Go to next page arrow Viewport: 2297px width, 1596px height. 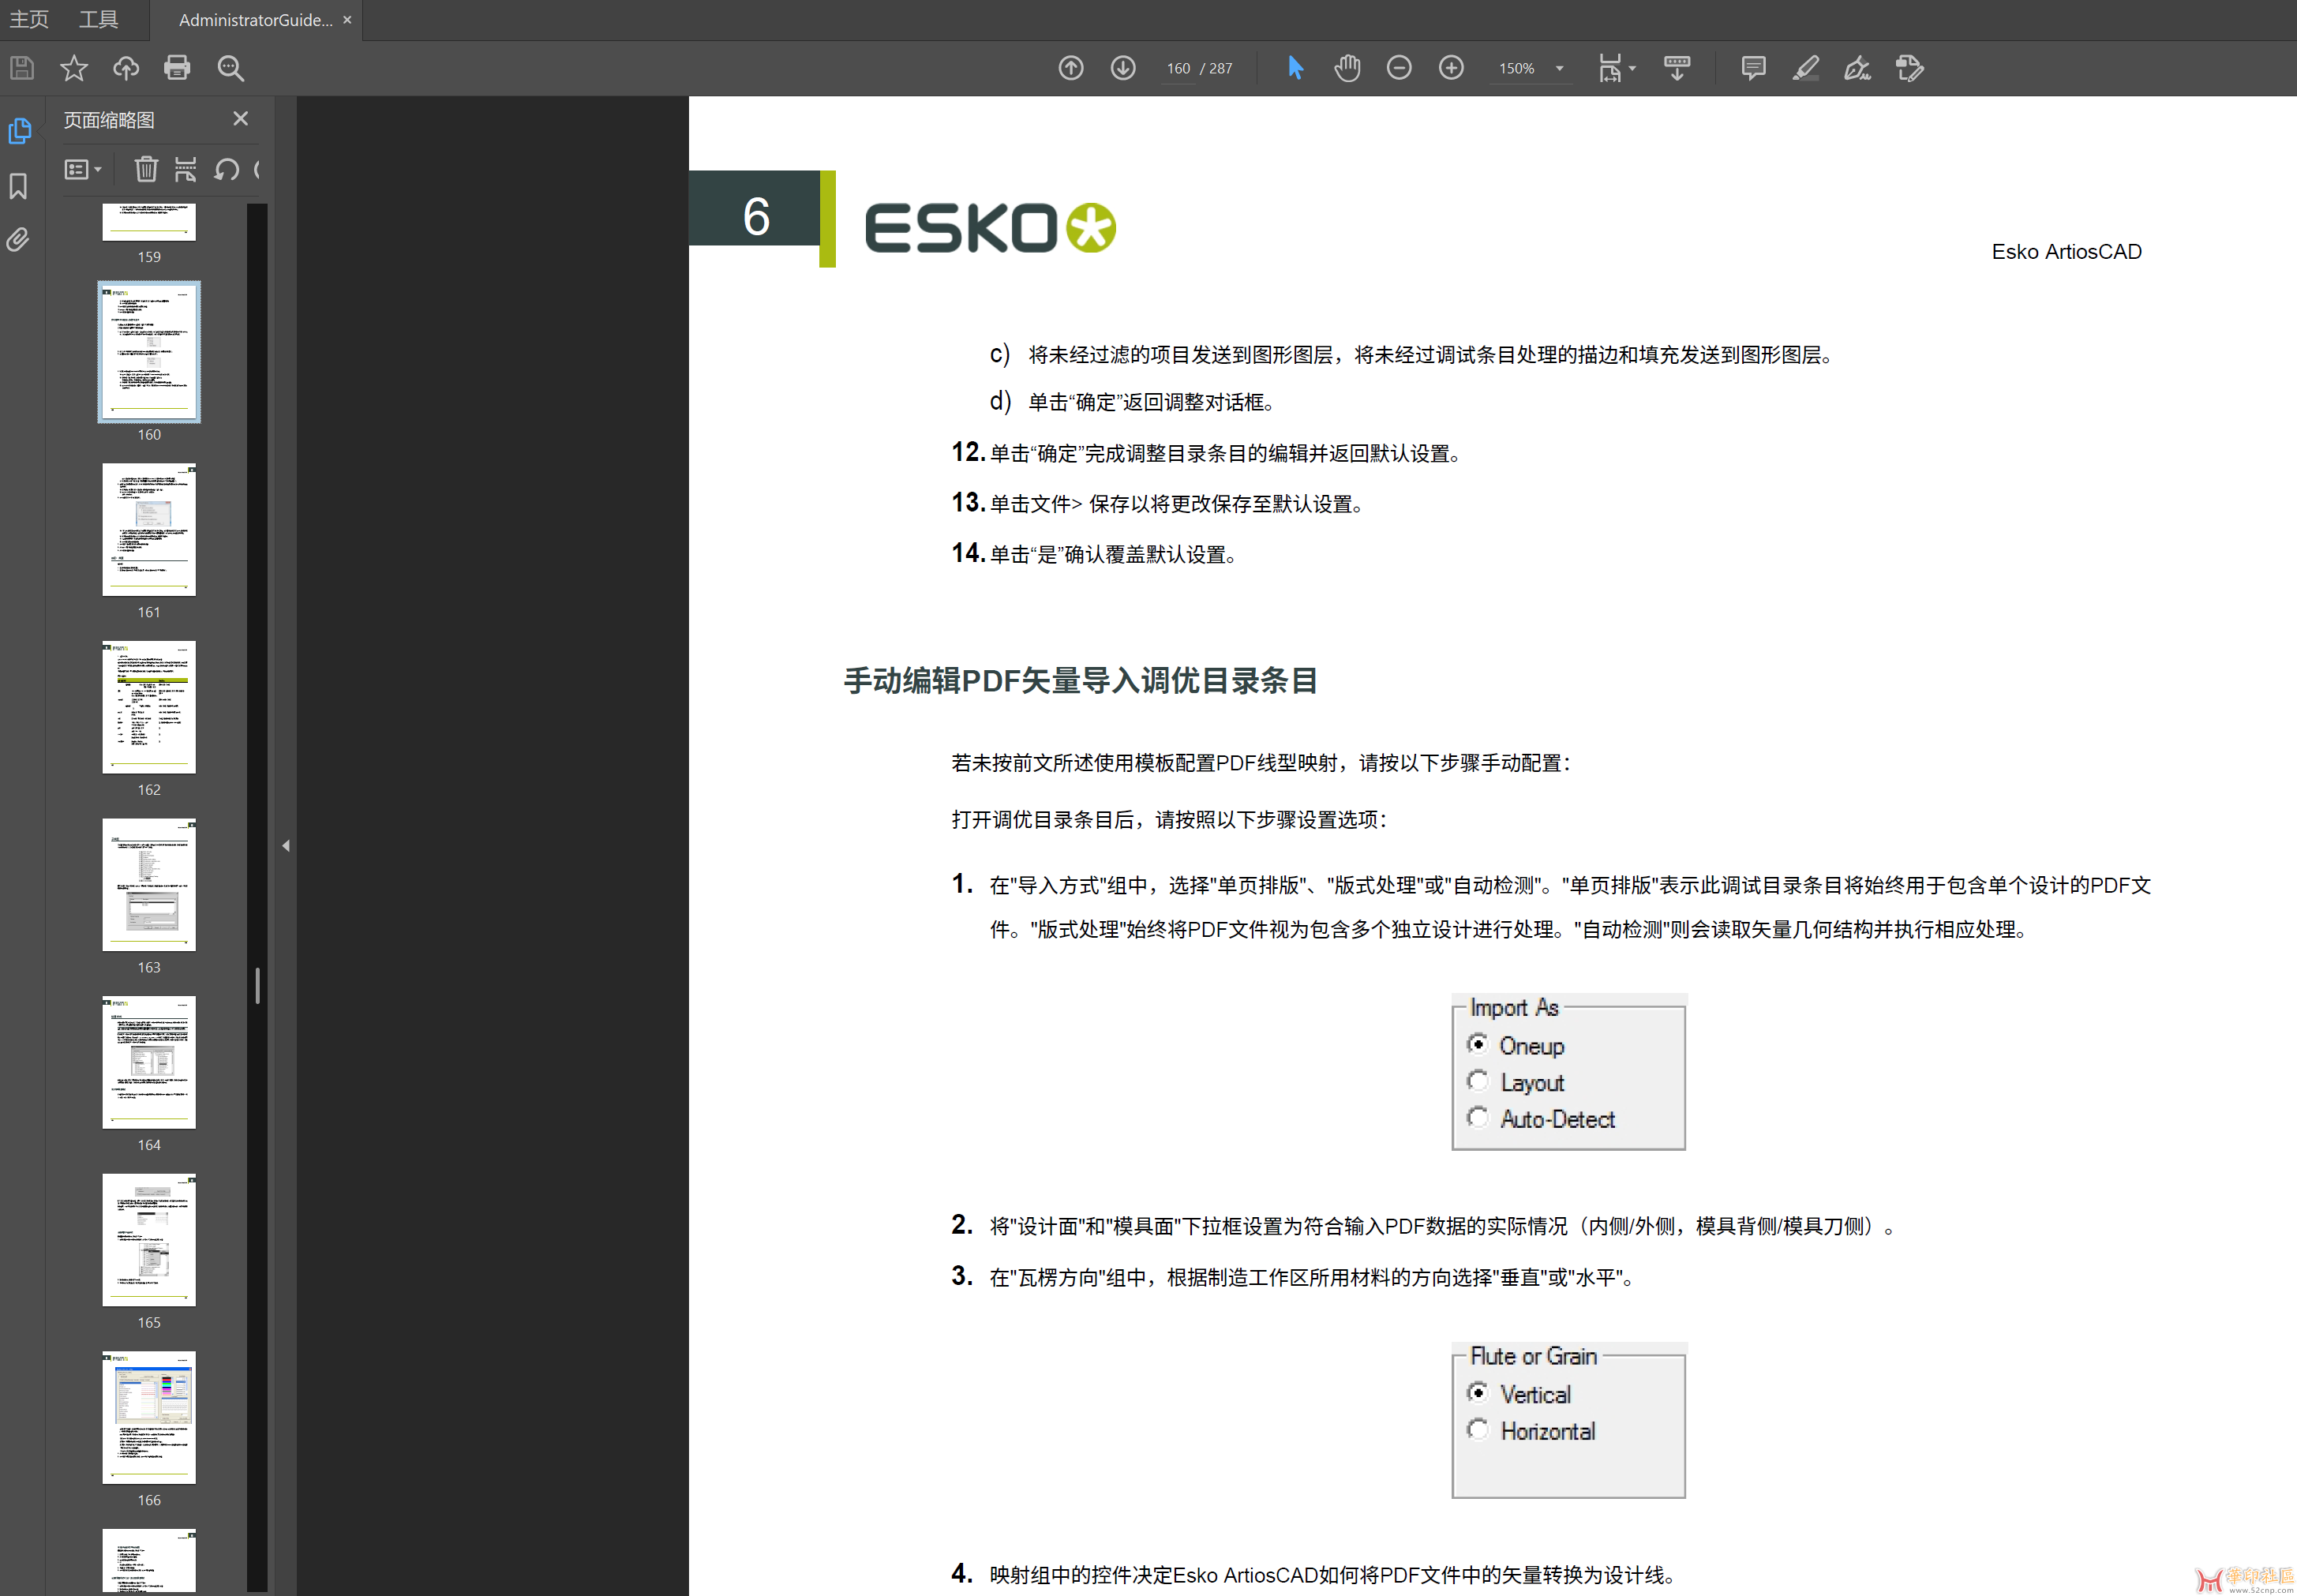click(x=1123, y=68)
